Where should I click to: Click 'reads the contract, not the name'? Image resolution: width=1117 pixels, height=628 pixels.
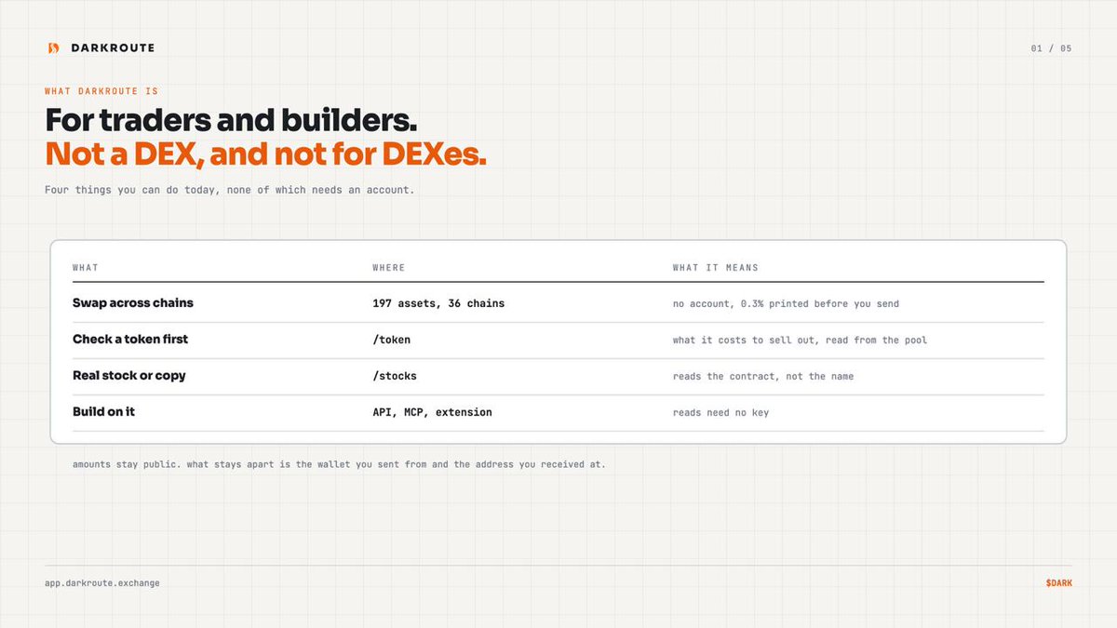(x=763, y=377)
